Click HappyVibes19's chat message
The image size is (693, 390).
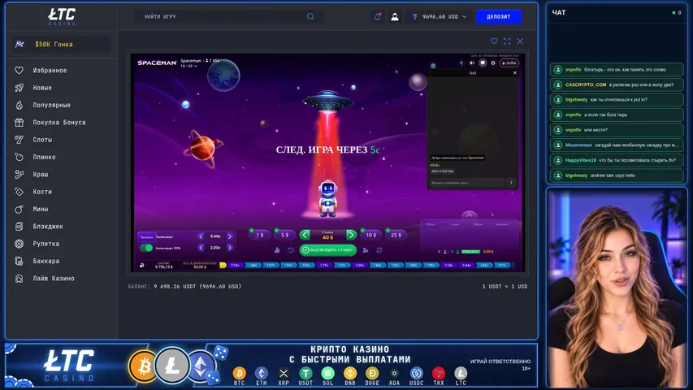point(617,161)
